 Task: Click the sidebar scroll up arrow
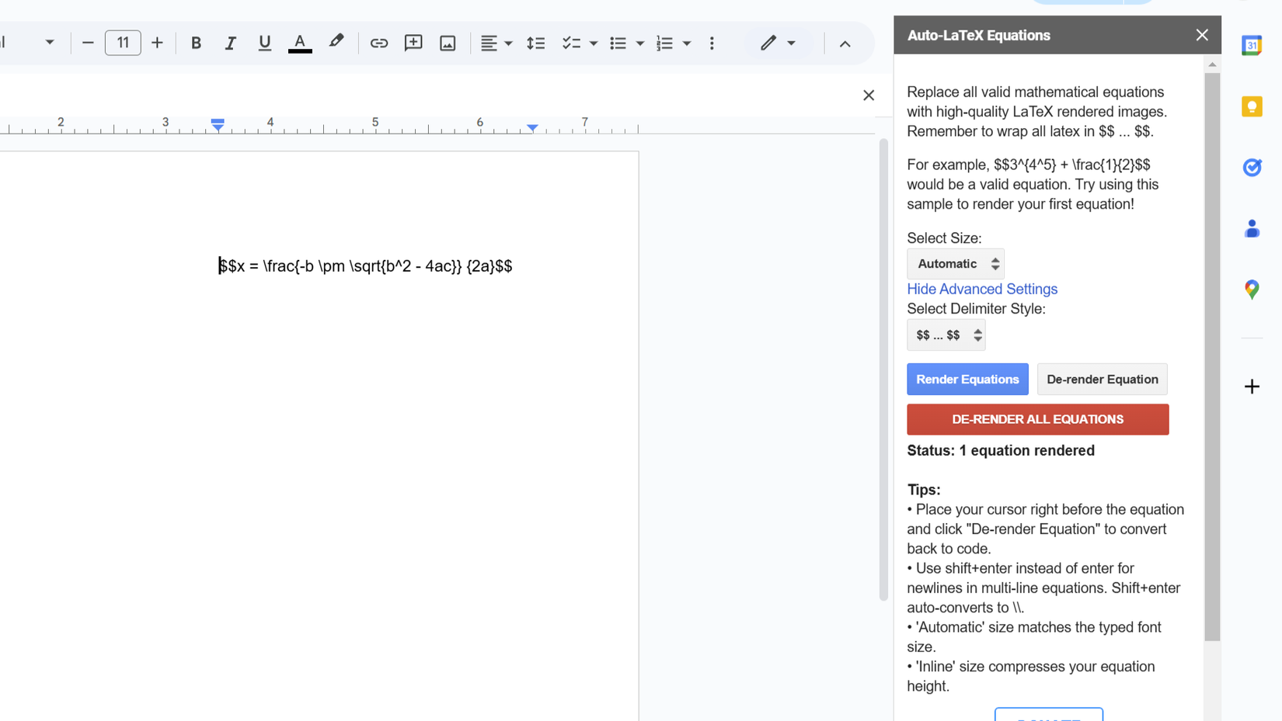1212,65
